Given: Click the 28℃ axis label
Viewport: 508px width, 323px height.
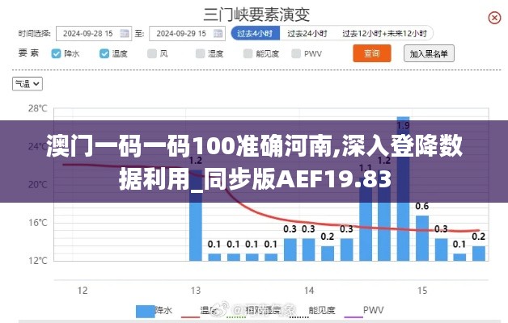Looking at the screenshot, I should click(37, 108).
